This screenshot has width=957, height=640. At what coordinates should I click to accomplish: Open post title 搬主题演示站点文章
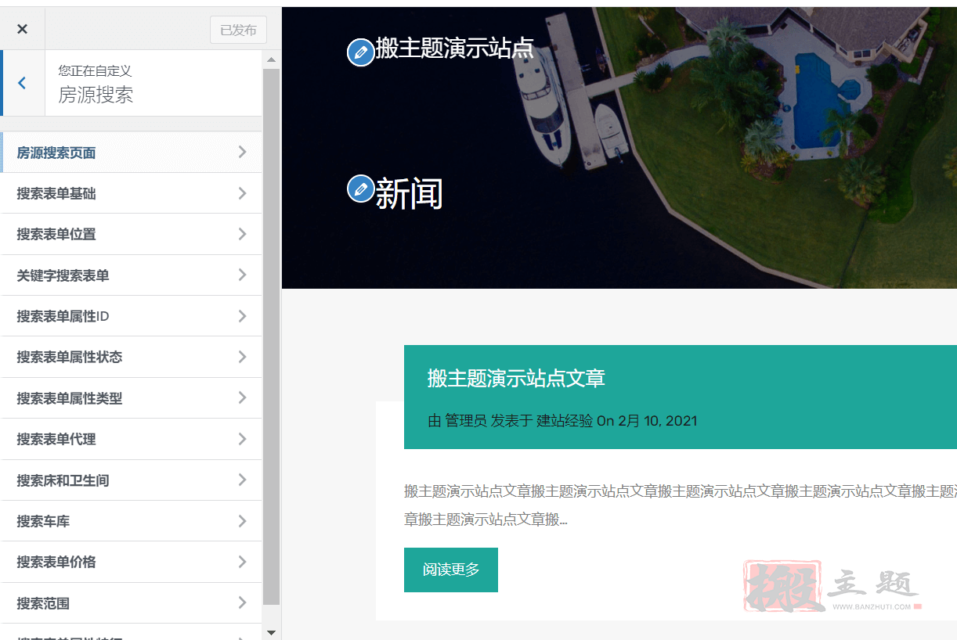point(516,379)
